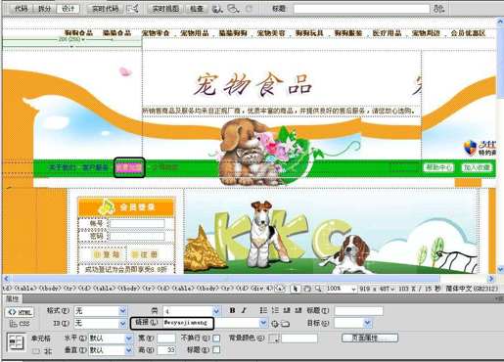504x362 pixels.
Task: Click the browse for file folder icon
Action: [x=285, y=324]
